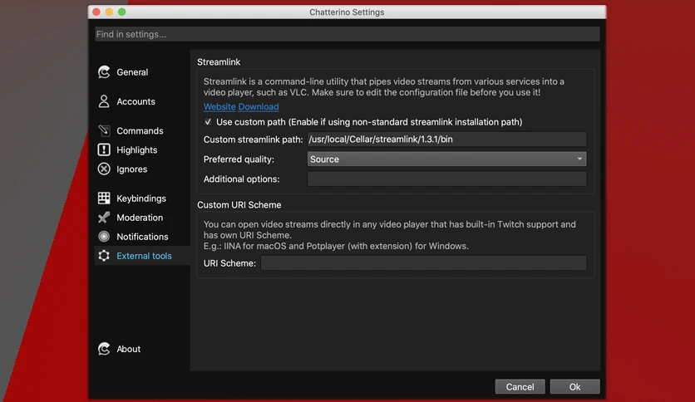
Task: Click the About Chatterino logo icon
Action: tap(104, 349)
